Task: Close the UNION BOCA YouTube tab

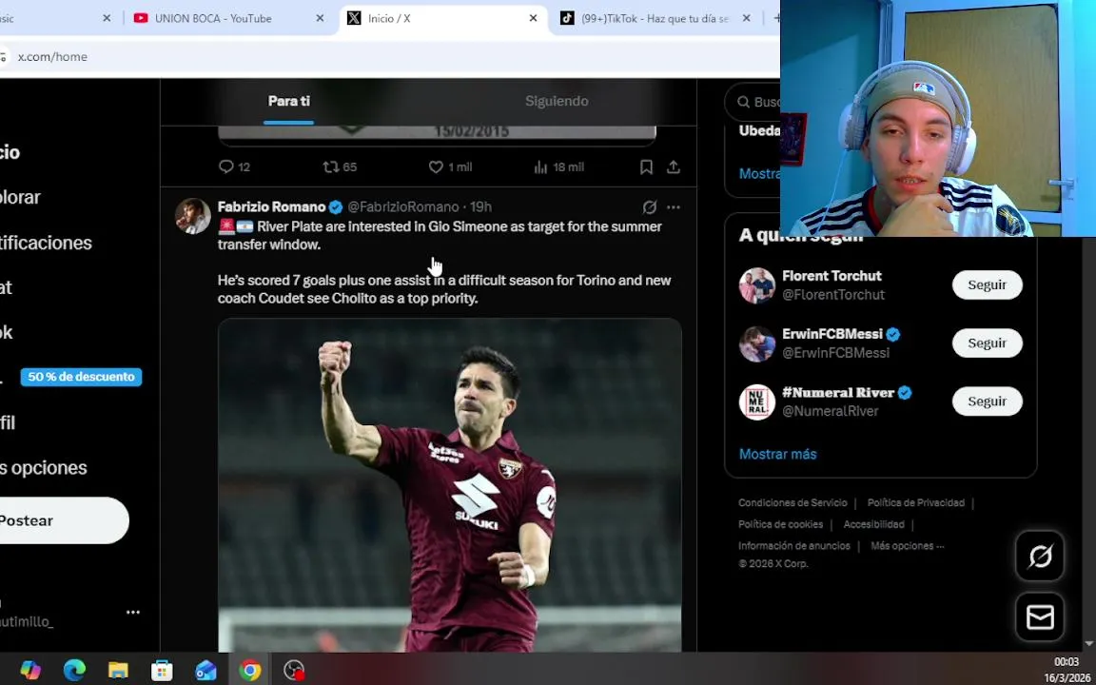Action: (320, 19)
